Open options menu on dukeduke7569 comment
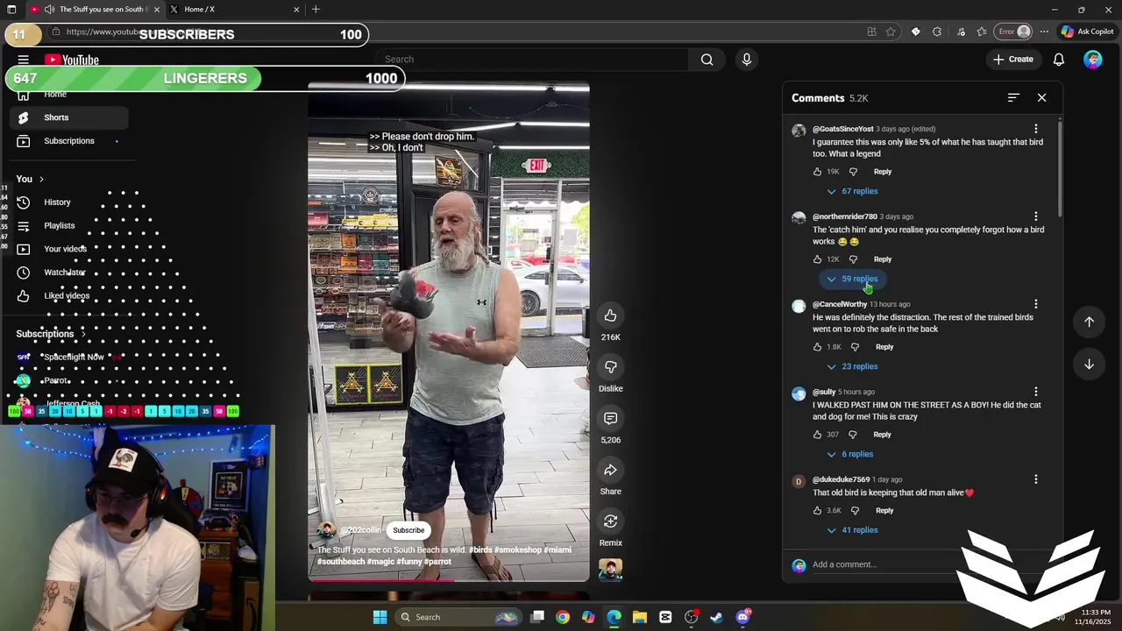The height and width of the screenshot is (631, 1122). point(1035,479)
